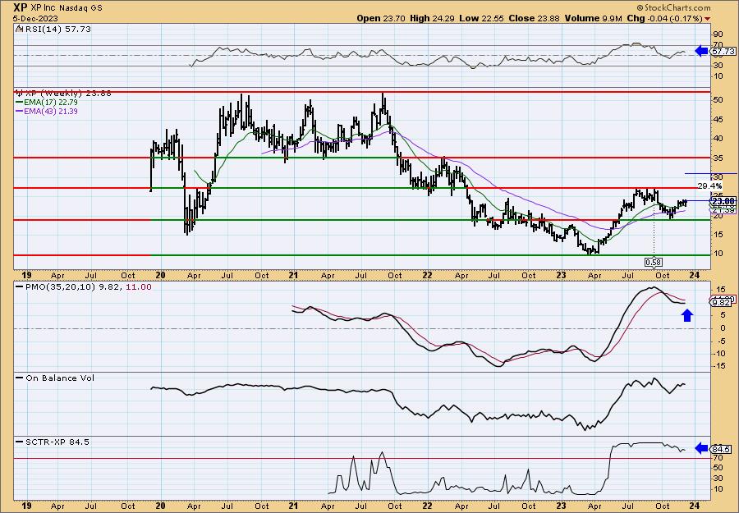
Task: Click the PMO 9.82 value tag at right
Action: click(723, 302)
